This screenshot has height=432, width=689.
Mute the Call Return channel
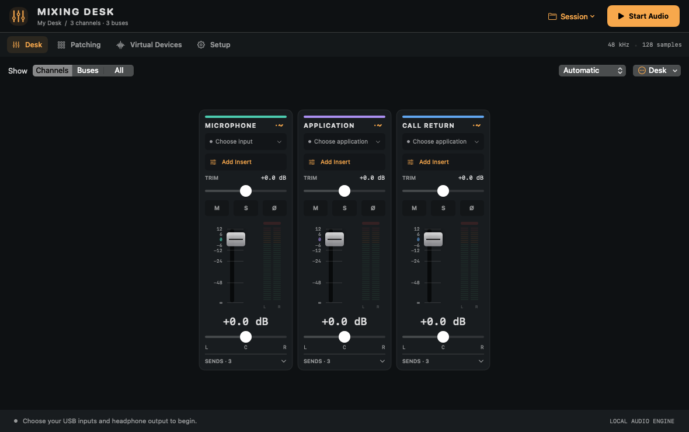[414, 208]
